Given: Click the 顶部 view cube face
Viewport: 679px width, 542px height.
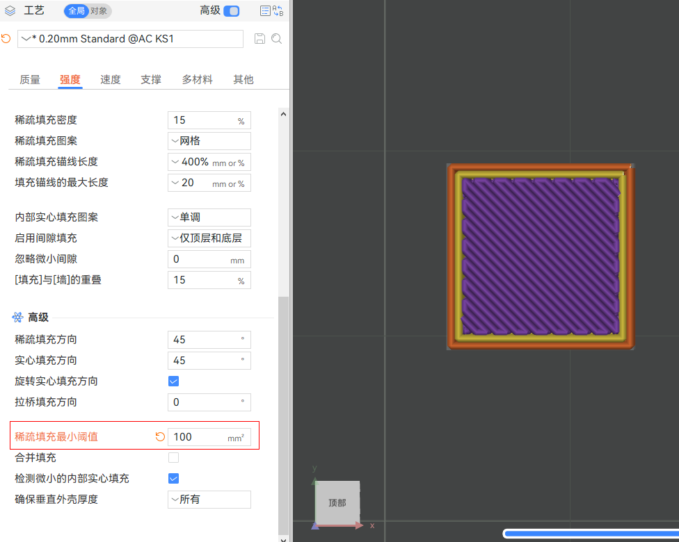Looking at the screenshot, I should (337, 502).
